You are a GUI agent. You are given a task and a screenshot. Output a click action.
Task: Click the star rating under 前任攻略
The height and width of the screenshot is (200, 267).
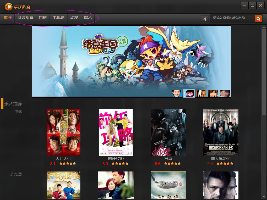tap(120, 164)
